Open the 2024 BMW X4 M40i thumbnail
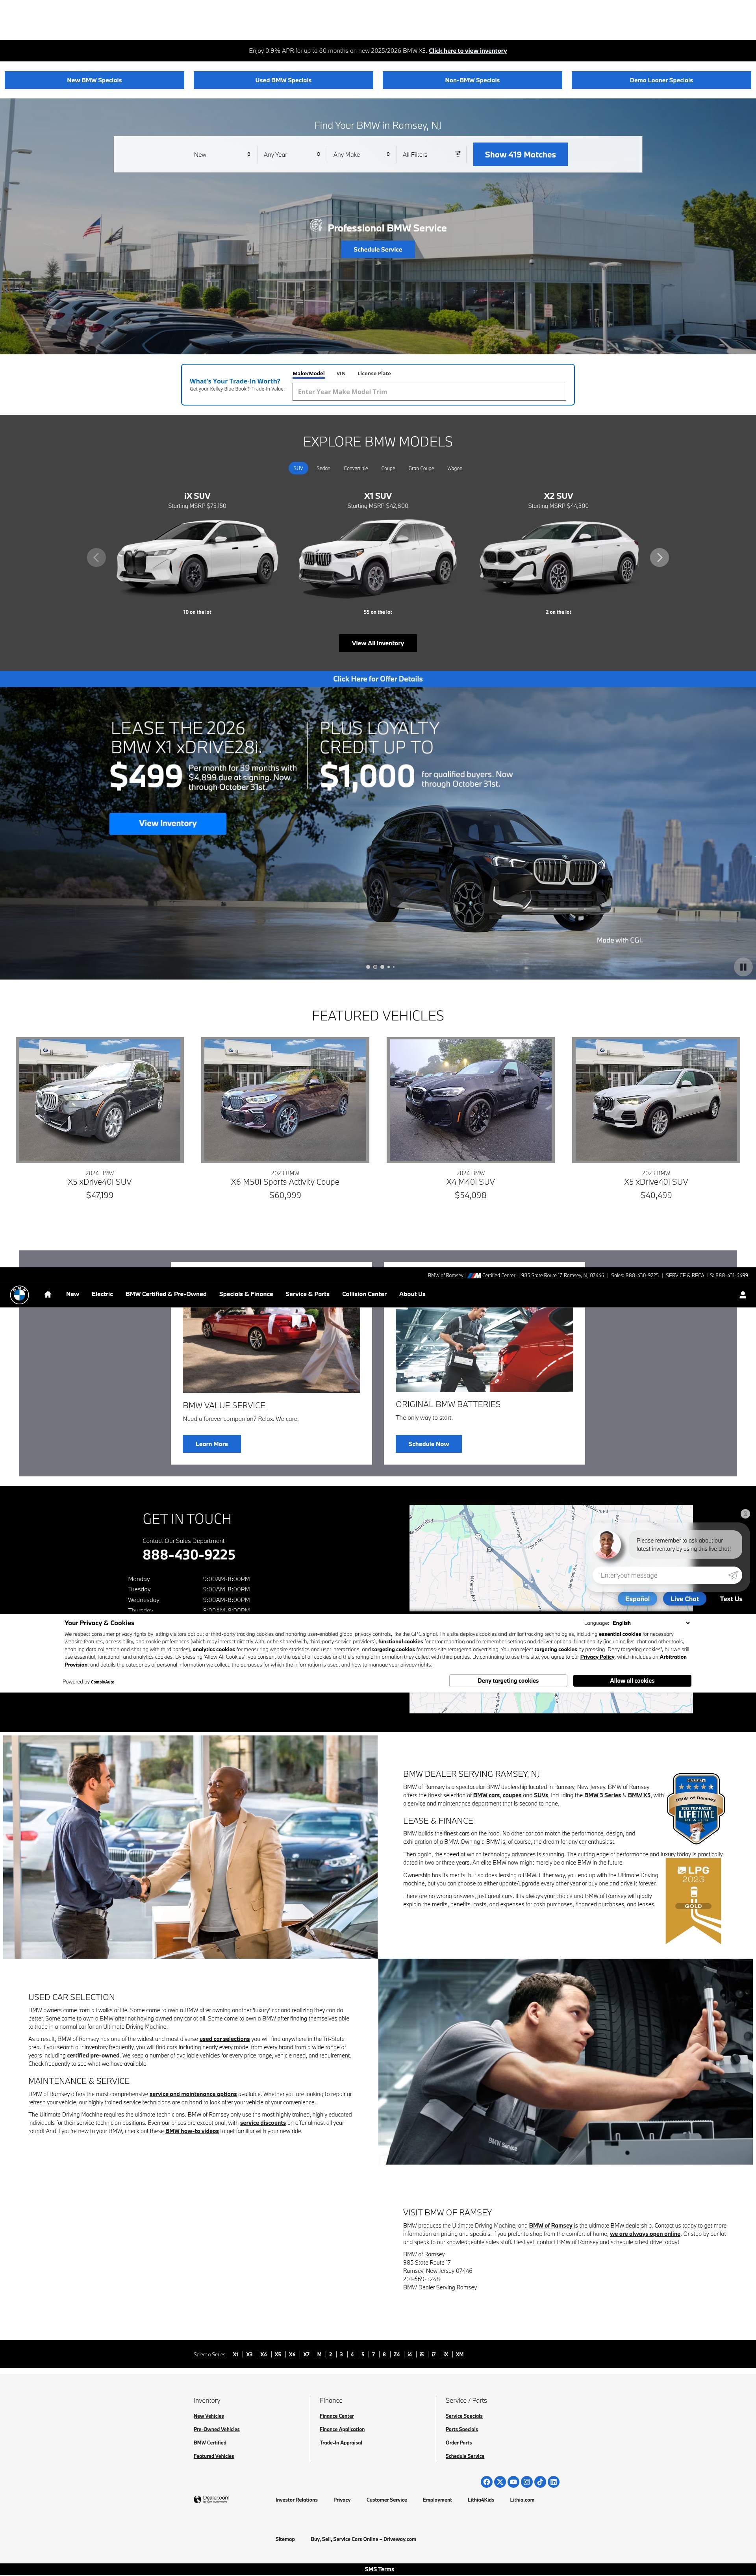Image resolution: width=756 pixels, height=2576 pixels. (x=471, y=1100)
